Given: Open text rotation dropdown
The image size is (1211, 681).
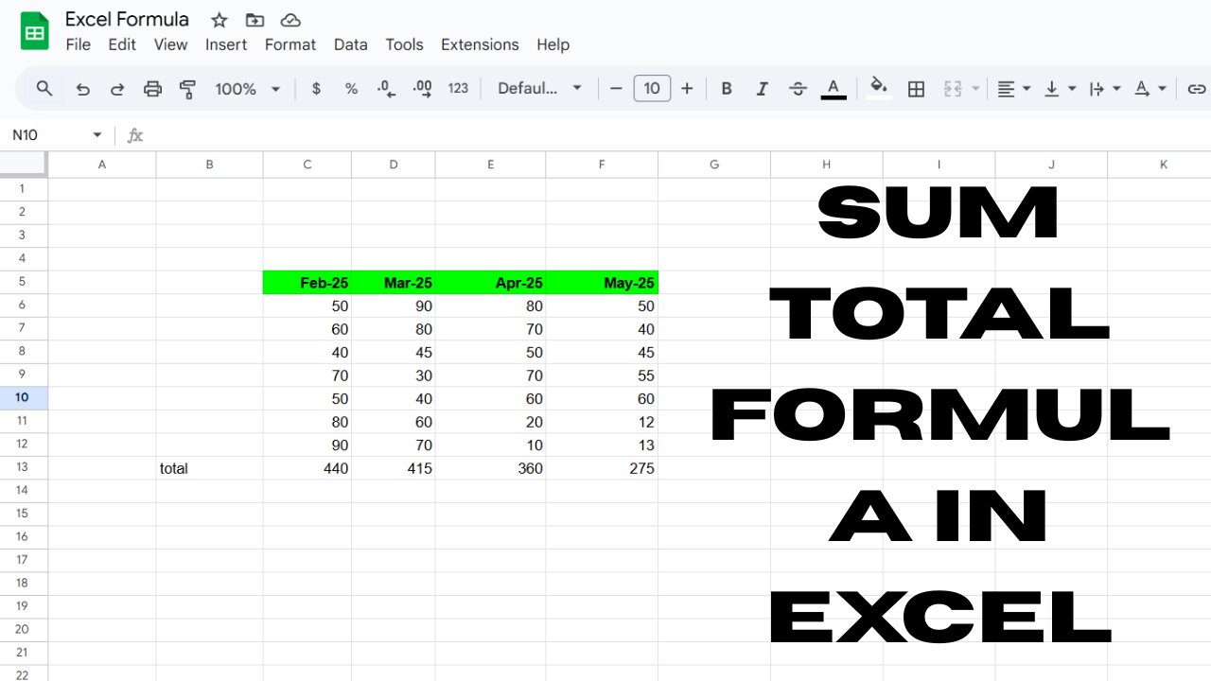Looking at the screenshot, I should coord(1150,89).
